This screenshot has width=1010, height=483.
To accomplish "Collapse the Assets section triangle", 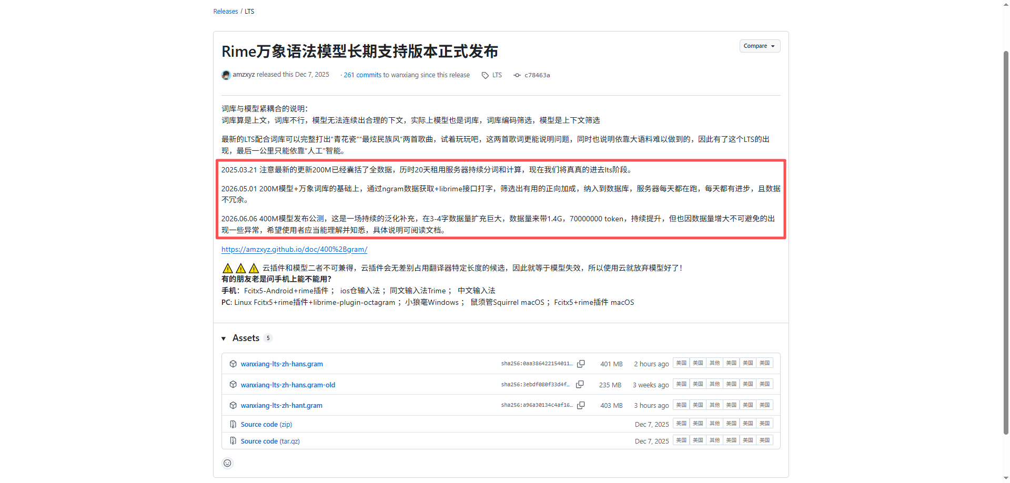I will coord(224,338).
